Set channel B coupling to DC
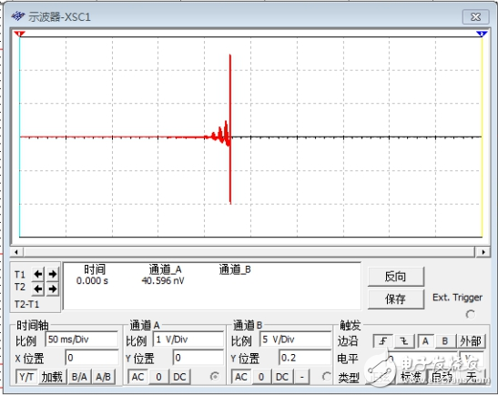The height and width of the screenshot is (395, 498). click(282, 377)
